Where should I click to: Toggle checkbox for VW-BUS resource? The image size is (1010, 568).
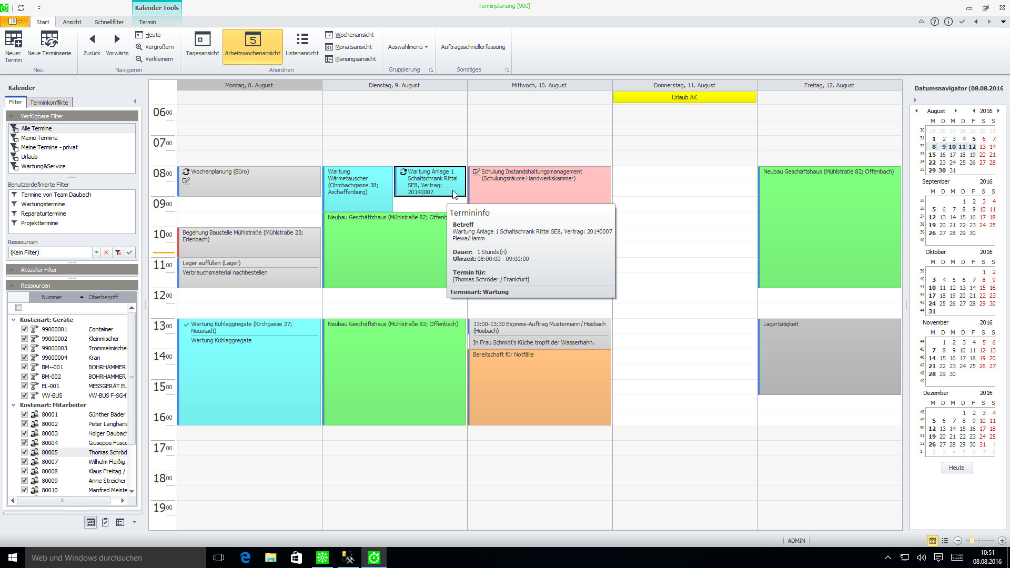(x=24, y=395)
